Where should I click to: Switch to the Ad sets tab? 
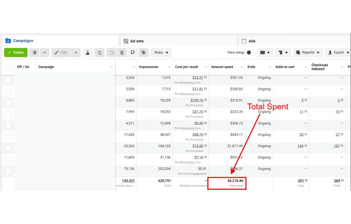137,41
